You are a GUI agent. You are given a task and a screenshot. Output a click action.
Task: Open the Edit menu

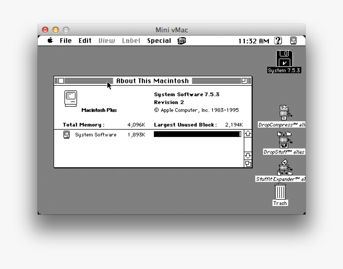[85, 41]
